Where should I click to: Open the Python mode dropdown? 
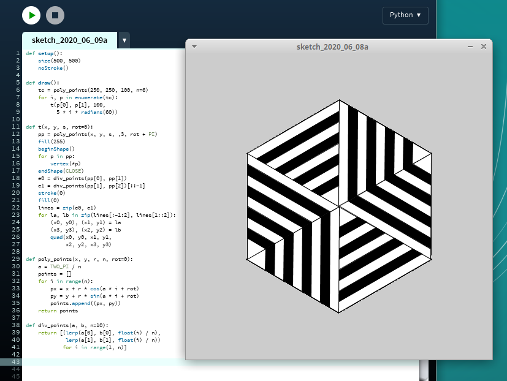405,15
